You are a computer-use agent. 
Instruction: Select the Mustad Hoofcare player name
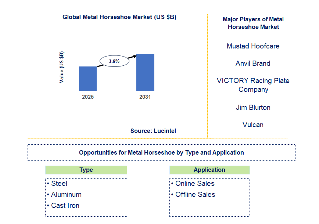click(253, 46)
